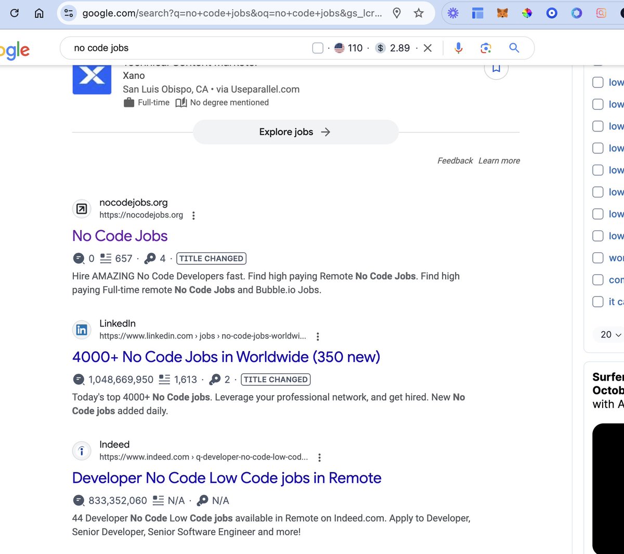
Task: Open the solid blue circle extension icon
Action: point(552,13)
